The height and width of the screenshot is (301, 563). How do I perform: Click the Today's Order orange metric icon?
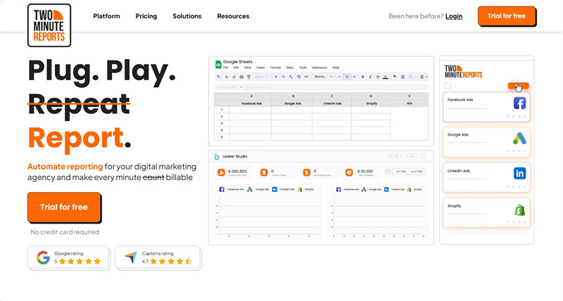[x=264, y=172]
